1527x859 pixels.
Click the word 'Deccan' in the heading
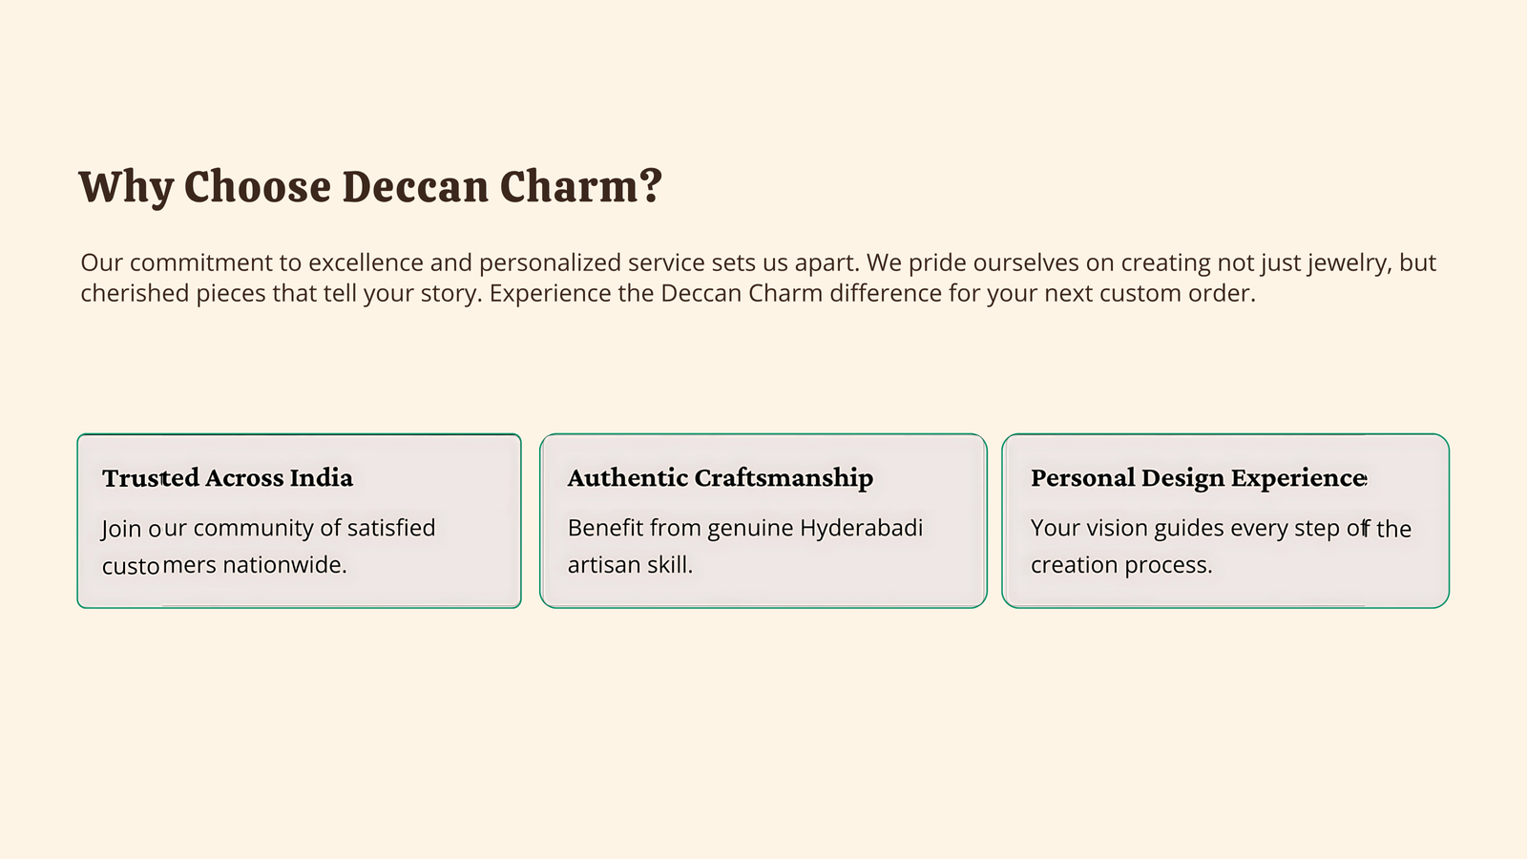pyautogui.click(x=415, y=187)
